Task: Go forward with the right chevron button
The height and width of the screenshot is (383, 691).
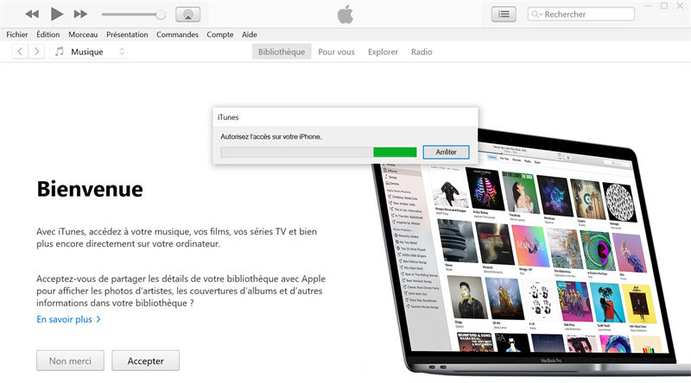Action: pos(36,52)
